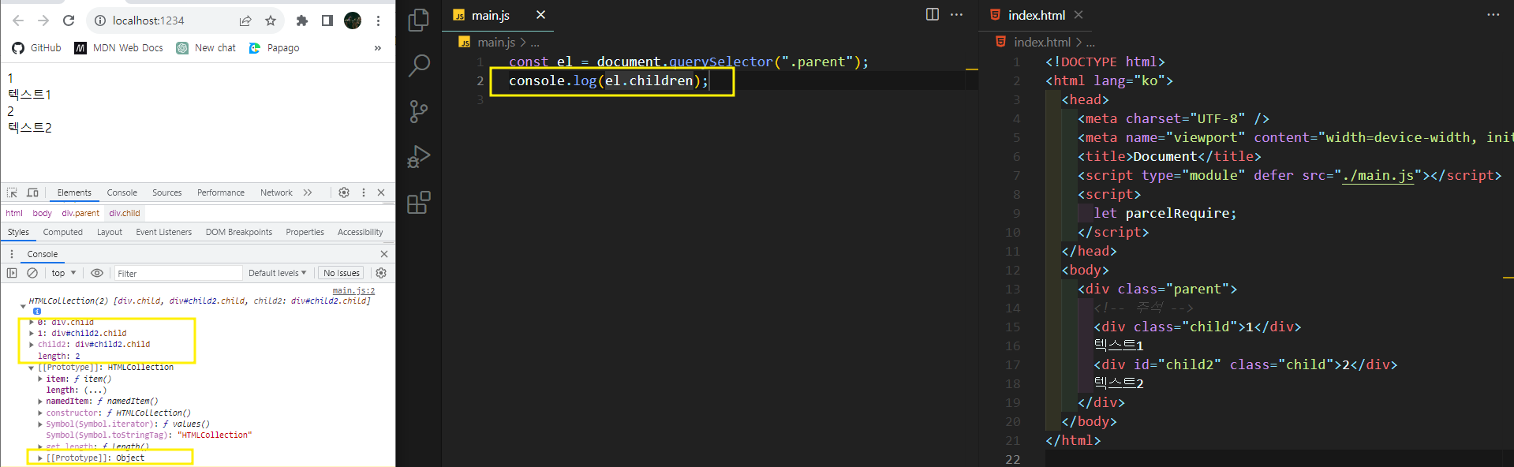Image resolution: width=1514 pixels, height=467 pixels.
Task: Show more DevTools tabs
Action: (308, 192)
